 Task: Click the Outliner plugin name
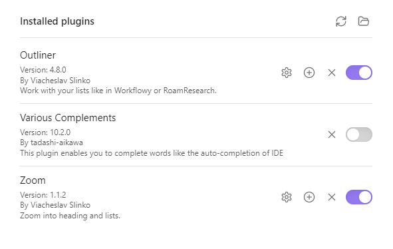[38, 55]
